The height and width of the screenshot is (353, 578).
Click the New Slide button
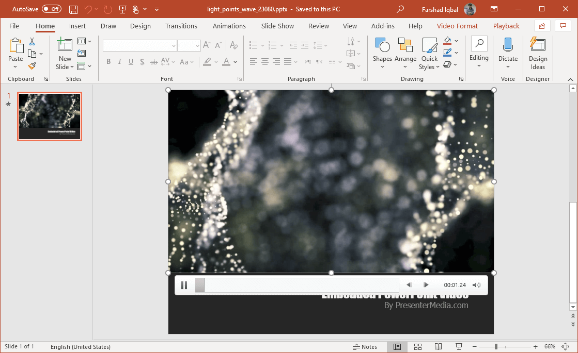65,54
